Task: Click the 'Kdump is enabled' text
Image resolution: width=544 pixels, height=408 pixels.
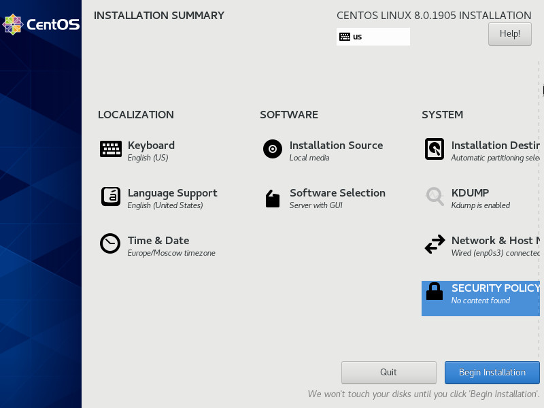Action: tap(481, 205)
